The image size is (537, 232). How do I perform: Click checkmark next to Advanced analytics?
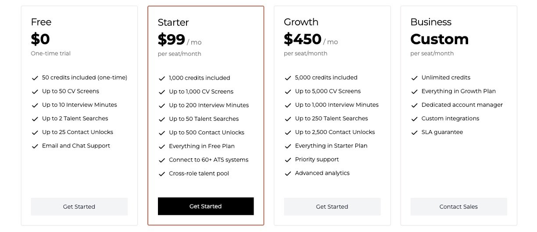point(288,173)
